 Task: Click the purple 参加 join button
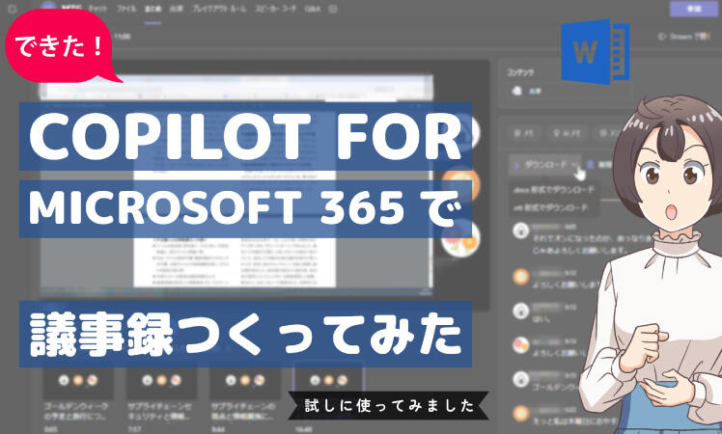coord(694,9)
